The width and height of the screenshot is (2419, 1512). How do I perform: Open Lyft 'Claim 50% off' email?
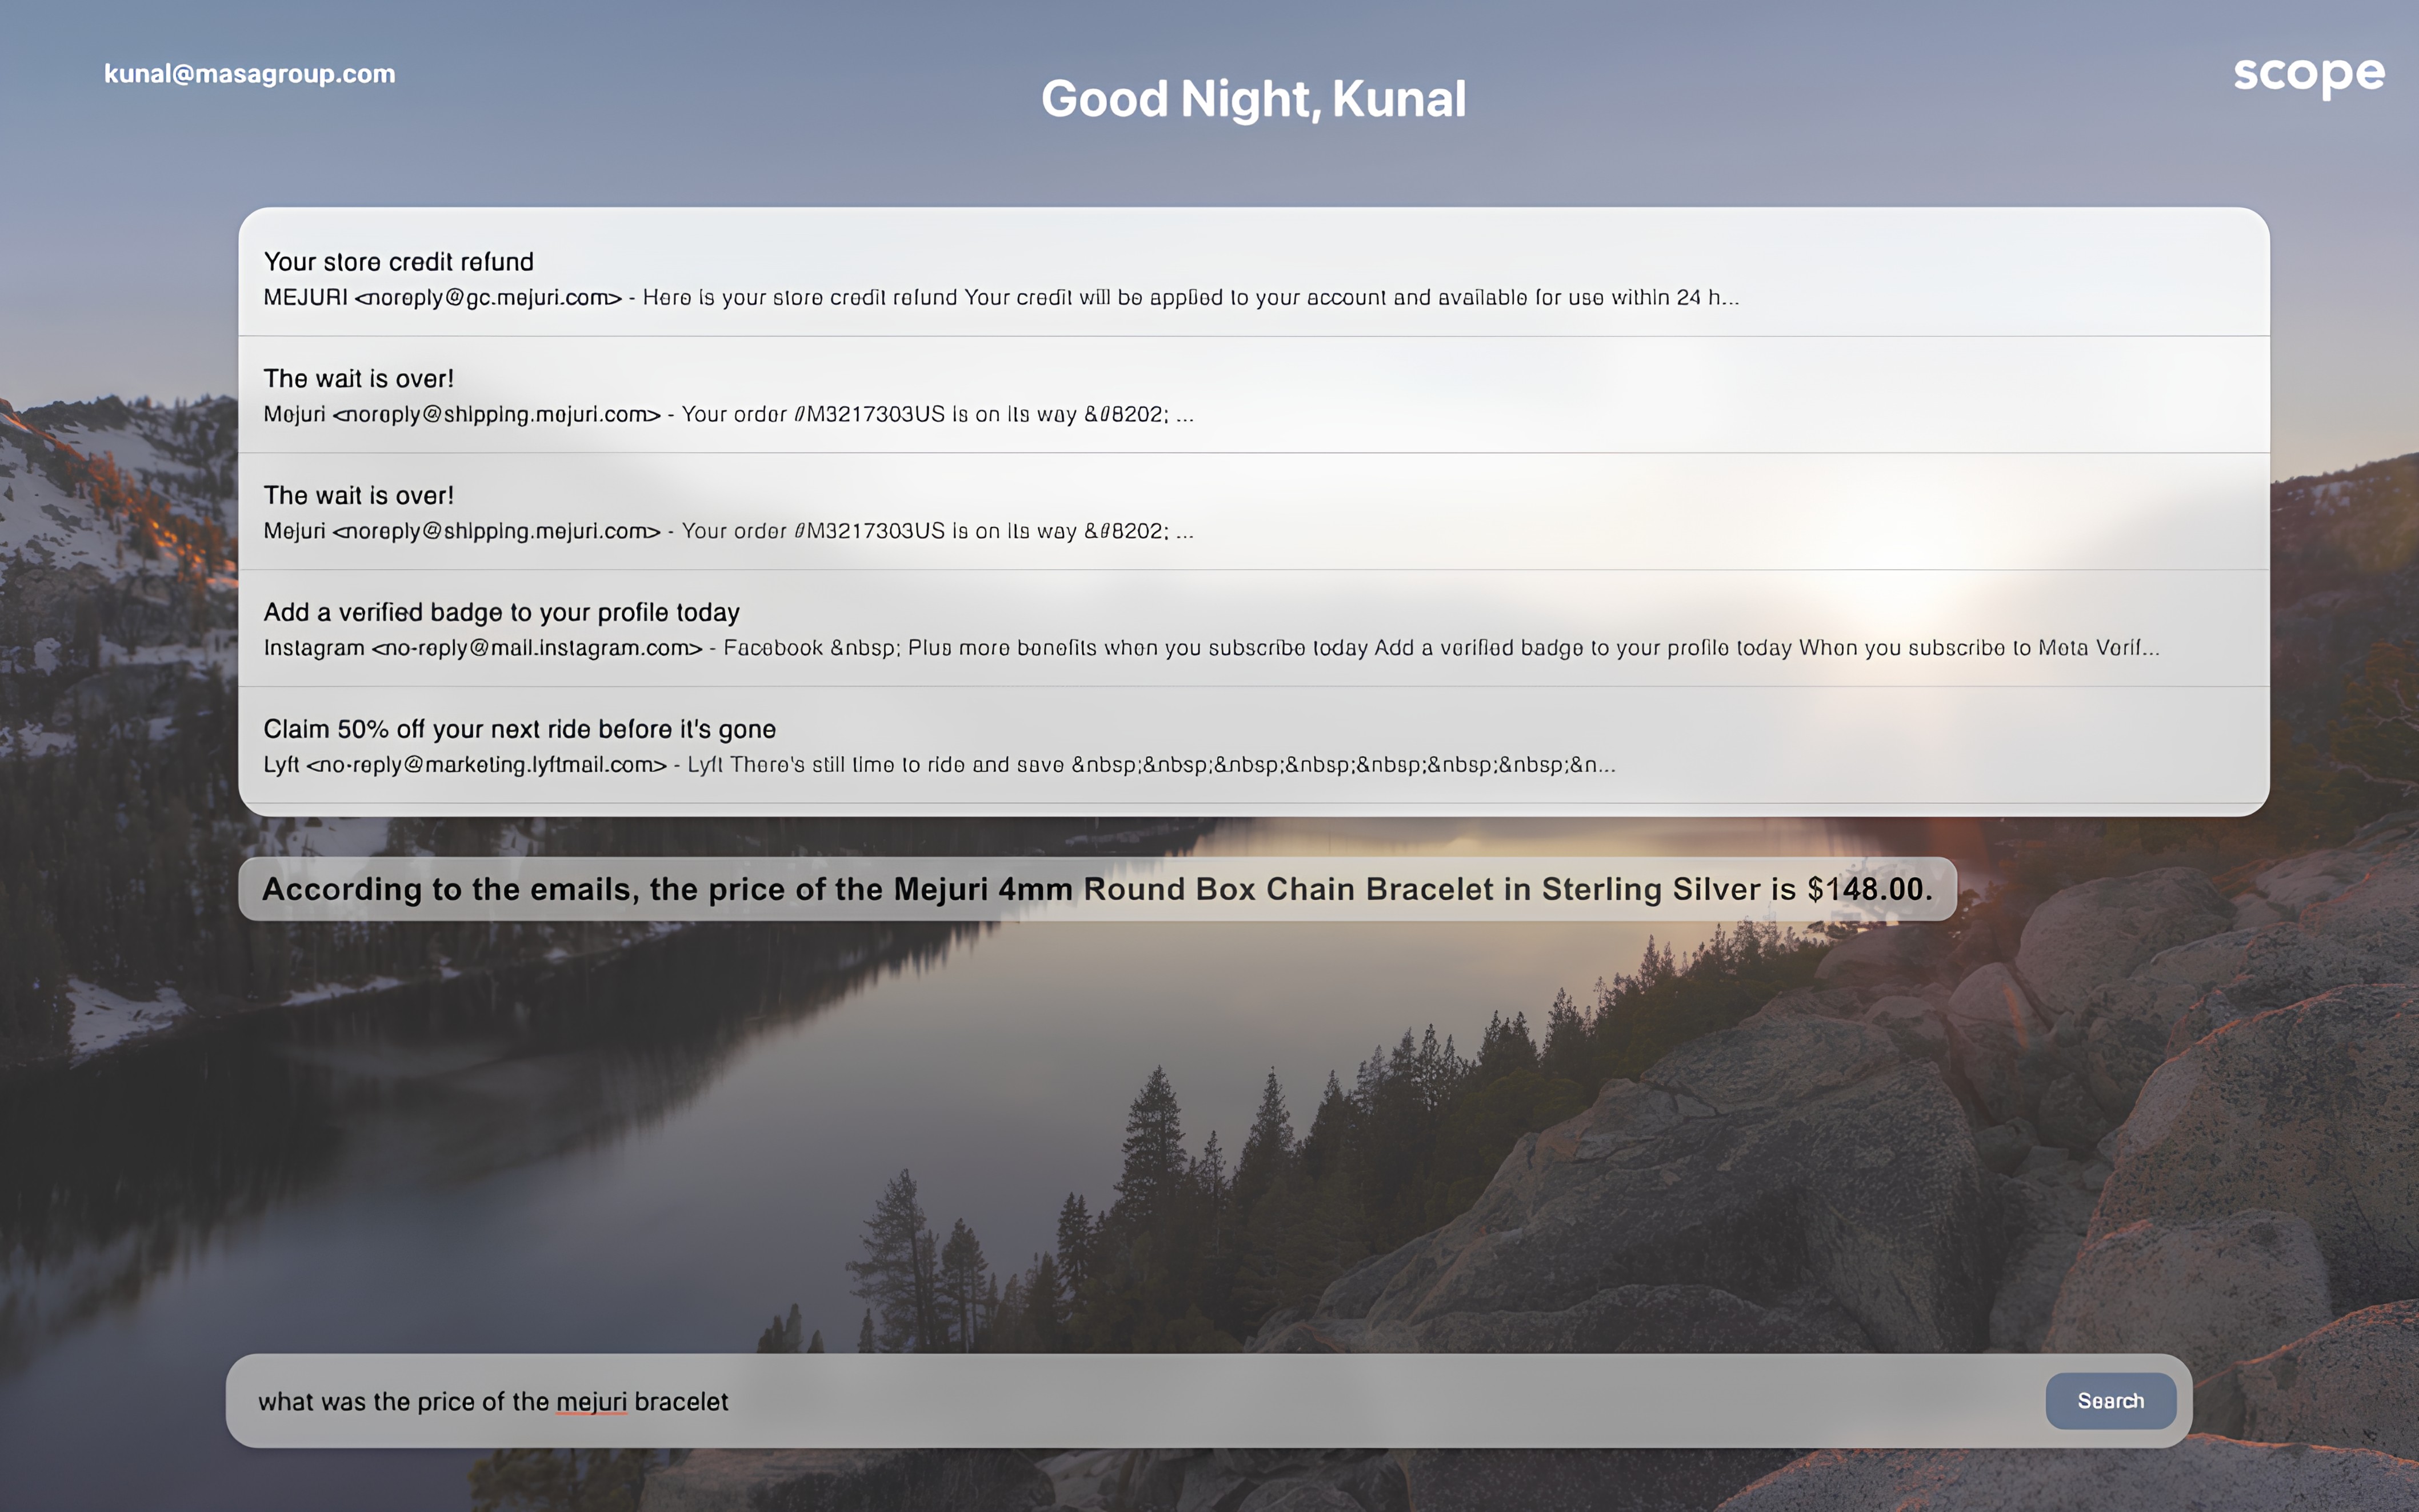(x=519, y=729)
